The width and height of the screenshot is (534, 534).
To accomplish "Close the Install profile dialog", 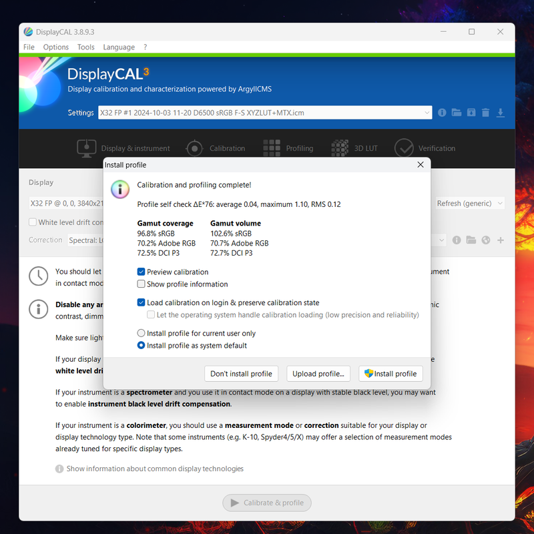I will coord(421,165).
